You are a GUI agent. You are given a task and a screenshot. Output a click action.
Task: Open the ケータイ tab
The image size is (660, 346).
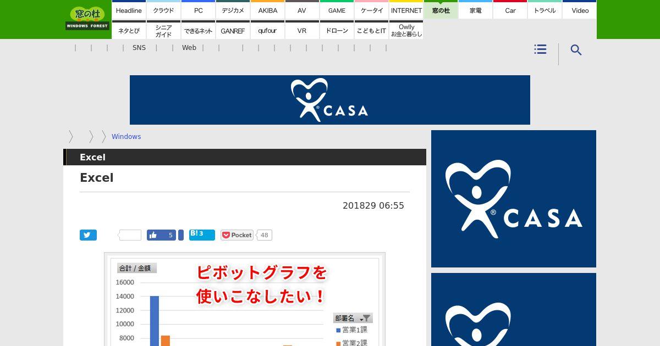371,9
